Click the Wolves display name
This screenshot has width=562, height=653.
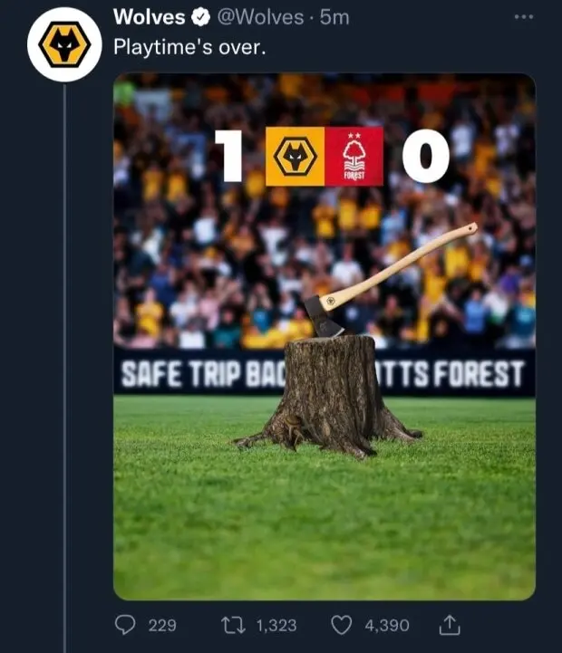[x=149, y=18]
